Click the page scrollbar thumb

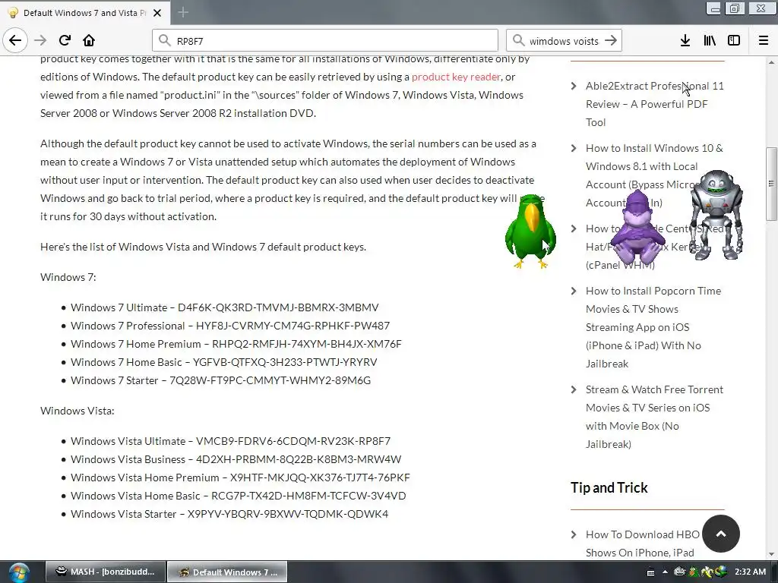click(771, 184)
